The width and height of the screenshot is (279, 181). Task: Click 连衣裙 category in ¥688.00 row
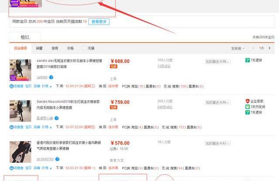pos(113,86)
